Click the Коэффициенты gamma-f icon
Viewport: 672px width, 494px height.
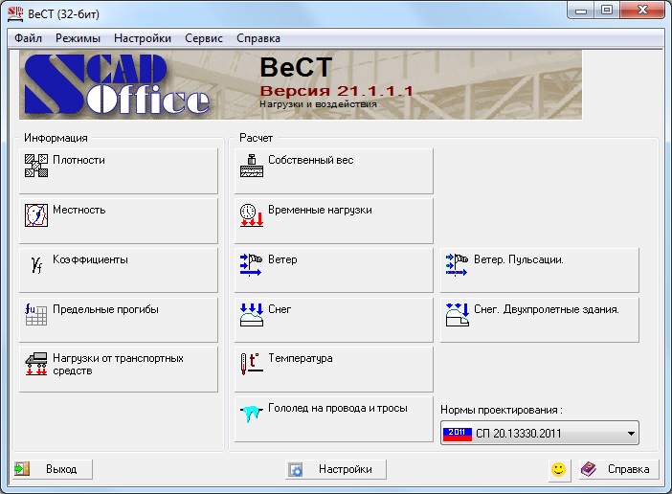[37, 265]
